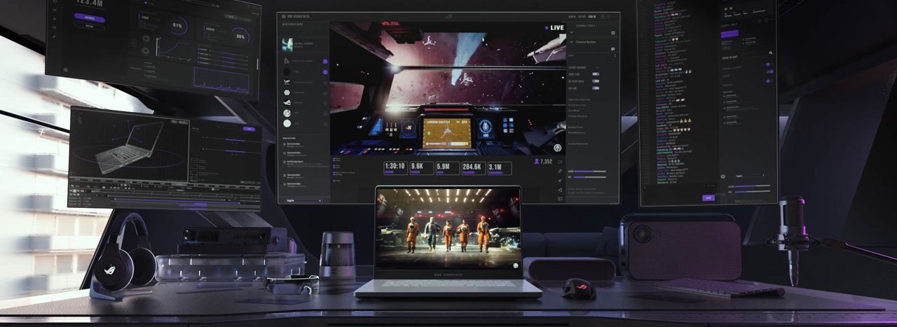Click the 7,352 viewer count icon
This screenshot has width=897, height=327.
pos(537,162)
